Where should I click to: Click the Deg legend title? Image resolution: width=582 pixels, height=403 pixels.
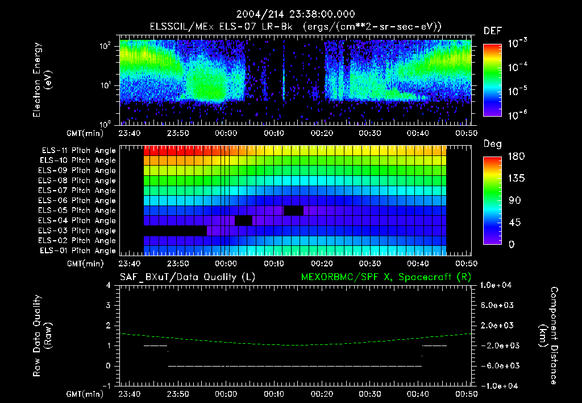pos(493,144)
